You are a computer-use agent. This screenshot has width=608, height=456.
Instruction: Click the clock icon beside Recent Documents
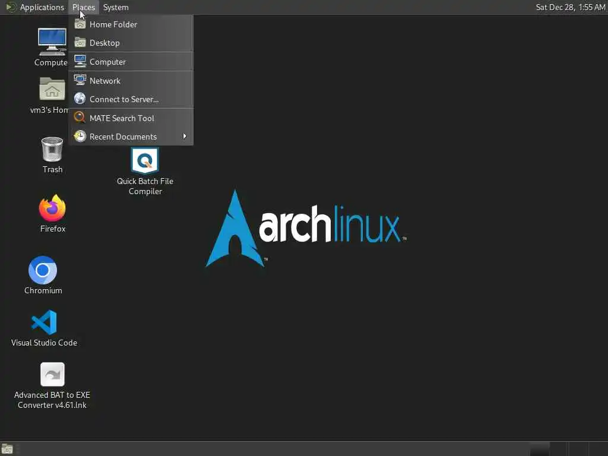click(x=80, y=136)
